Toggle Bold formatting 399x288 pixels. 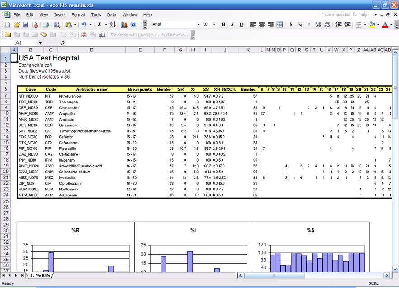[223, 24]
